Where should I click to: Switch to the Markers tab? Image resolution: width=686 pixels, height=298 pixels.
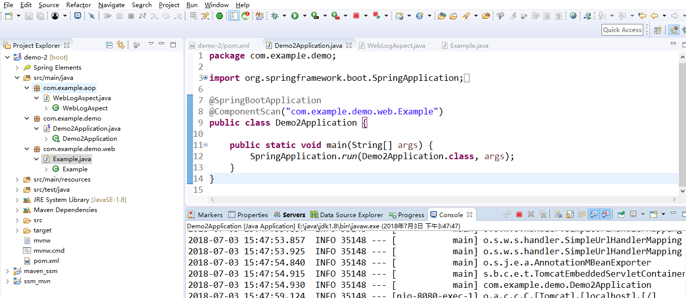pyautogui.click(x=205, y=215)
